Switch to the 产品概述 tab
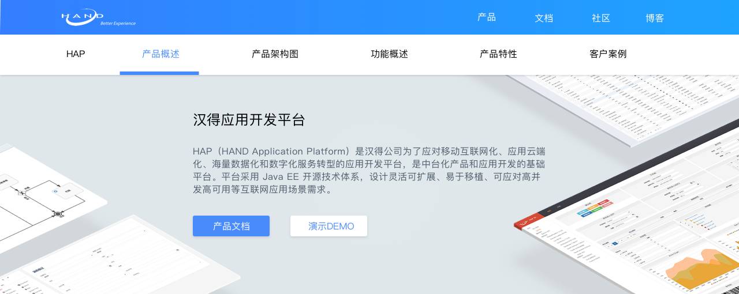 pyautogui.click(x=161, y=54)
